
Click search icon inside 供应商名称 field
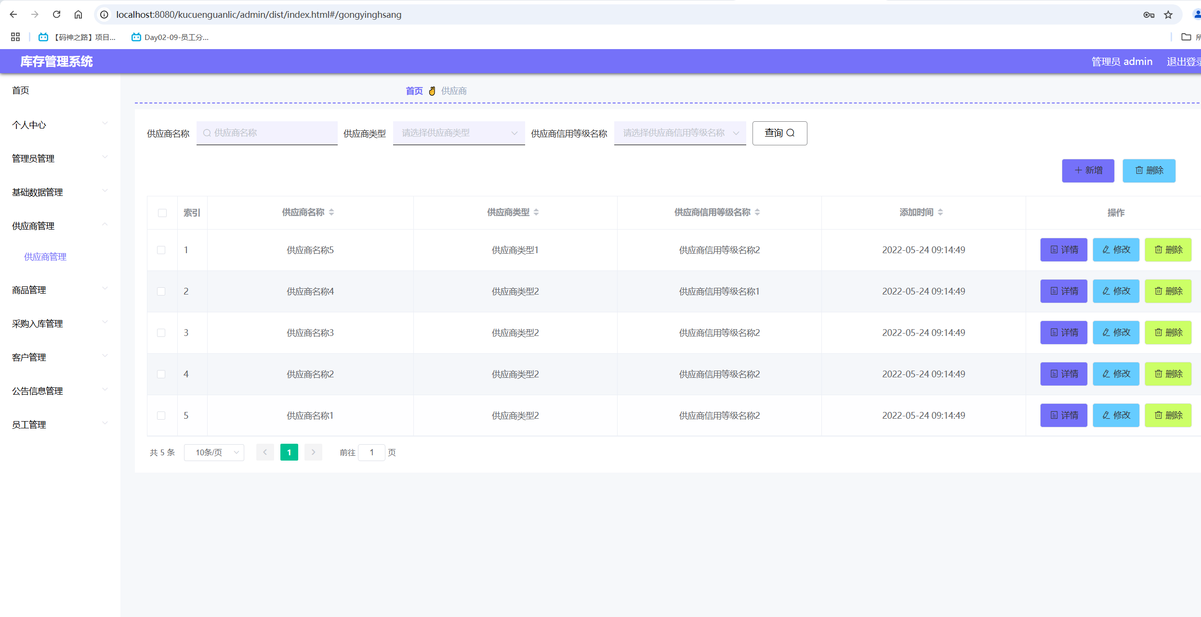(207, 133)
